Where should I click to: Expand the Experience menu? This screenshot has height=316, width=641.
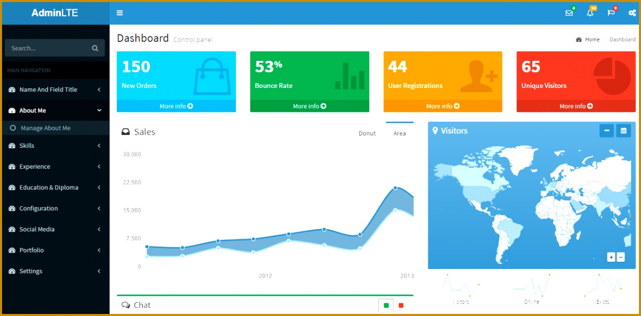pos(55,166)
